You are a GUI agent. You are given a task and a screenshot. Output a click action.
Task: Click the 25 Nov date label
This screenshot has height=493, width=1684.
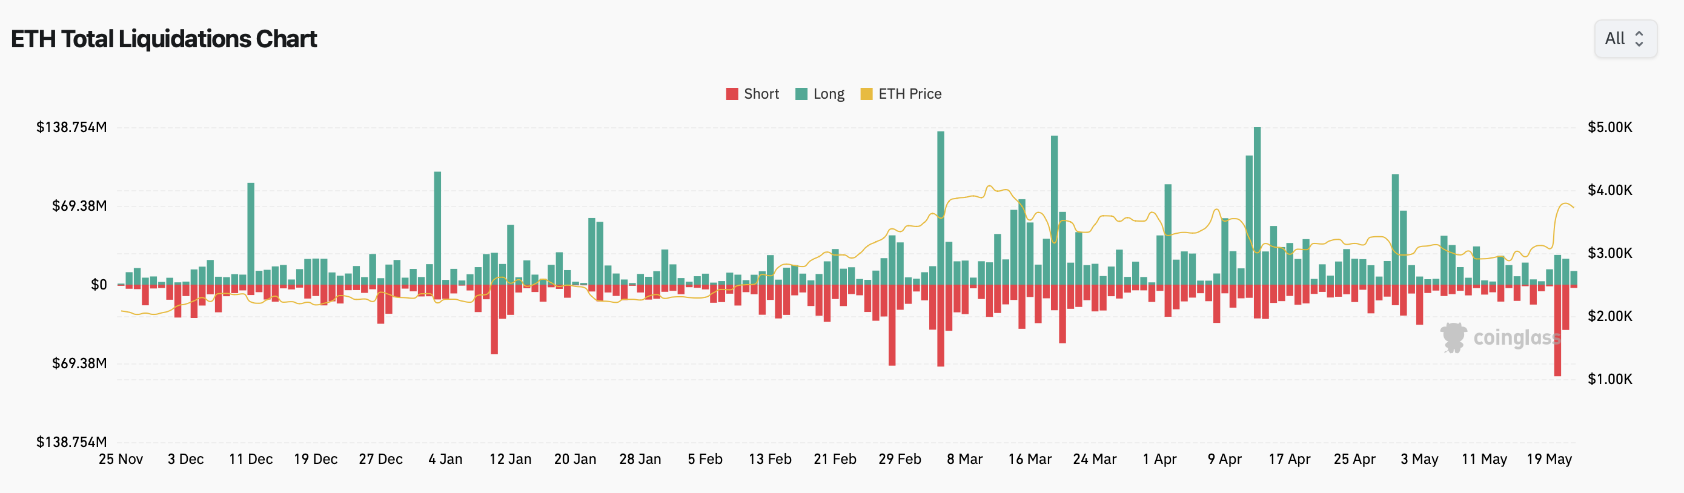pyautogui.click(x=122, y=459)
